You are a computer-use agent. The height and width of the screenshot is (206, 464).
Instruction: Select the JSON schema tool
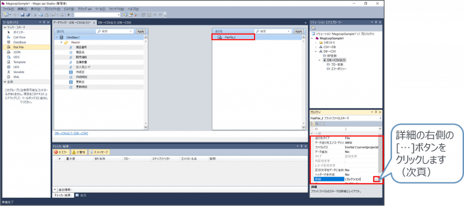coord(17,52)
